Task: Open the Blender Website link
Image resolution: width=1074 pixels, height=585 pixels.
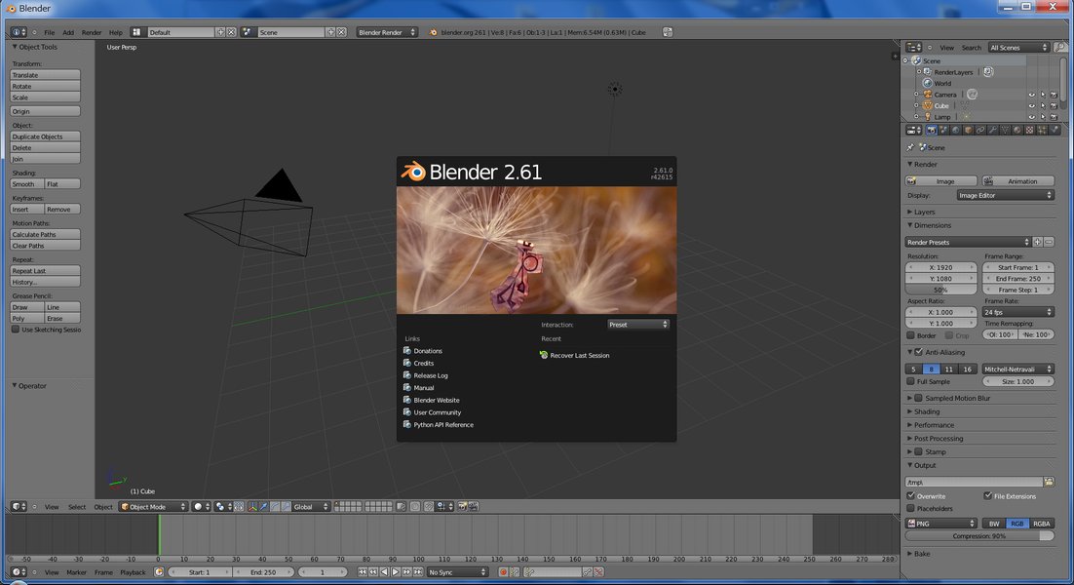Action: pyautogui.click(x=437, y=400)
